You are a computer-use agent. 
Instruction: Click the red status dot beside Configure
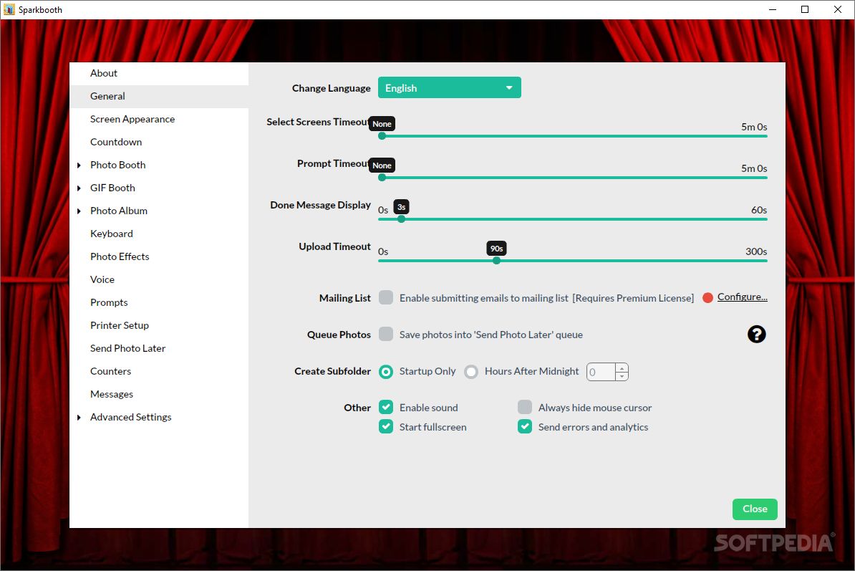click(x=707, y=298)
